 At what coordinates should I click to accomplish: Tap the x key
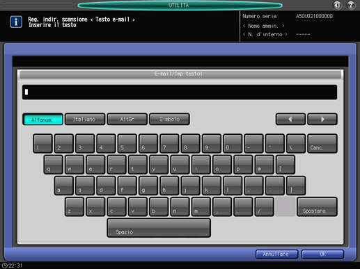pyautogui.click(x=95, y=206)
